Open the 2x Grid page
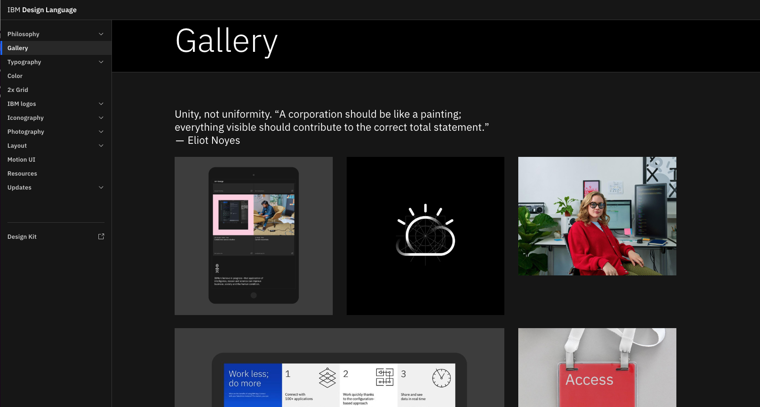The height and width of the screenshot is (407, 760). tap(18, 90)
